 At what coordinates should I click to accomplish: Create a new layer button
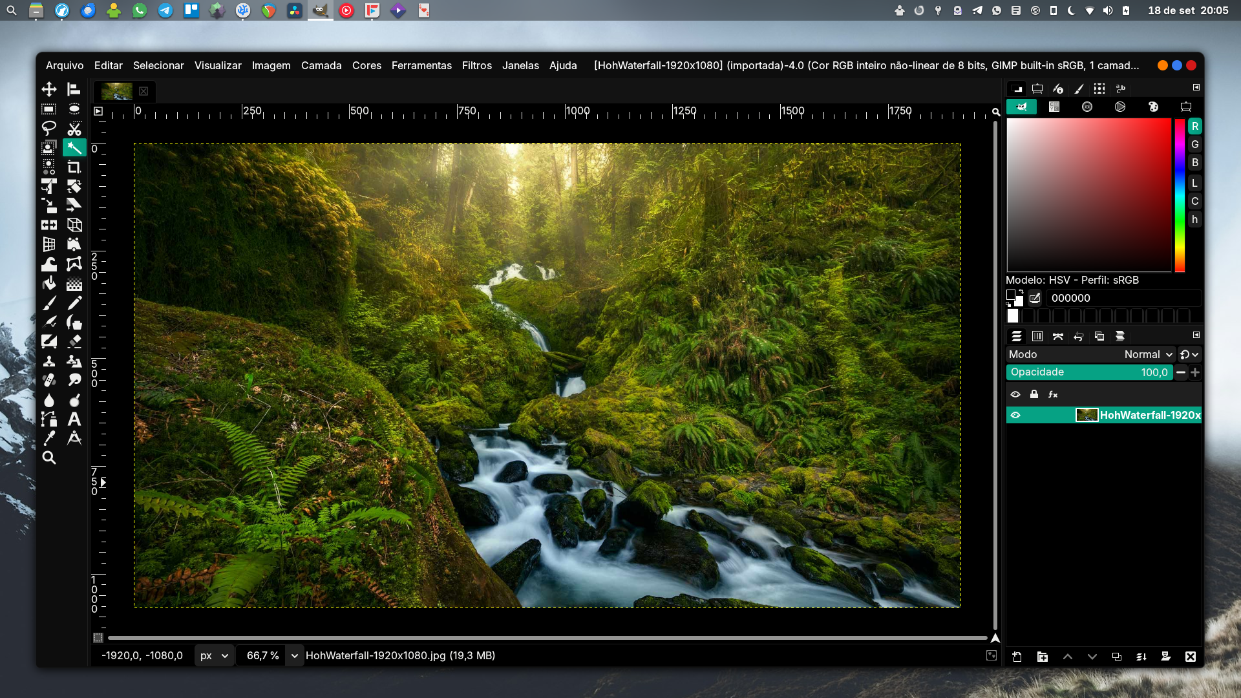click(1017, 657)
